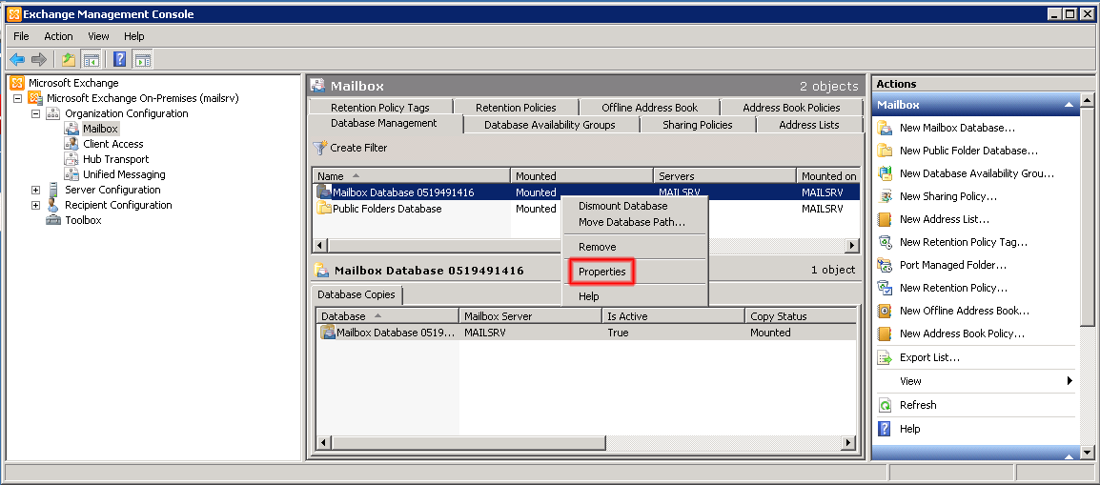Click the Create Filter funnel icon
This screenshot has height=485, width=1100.
pyautogui.click(x=320, y=148)
